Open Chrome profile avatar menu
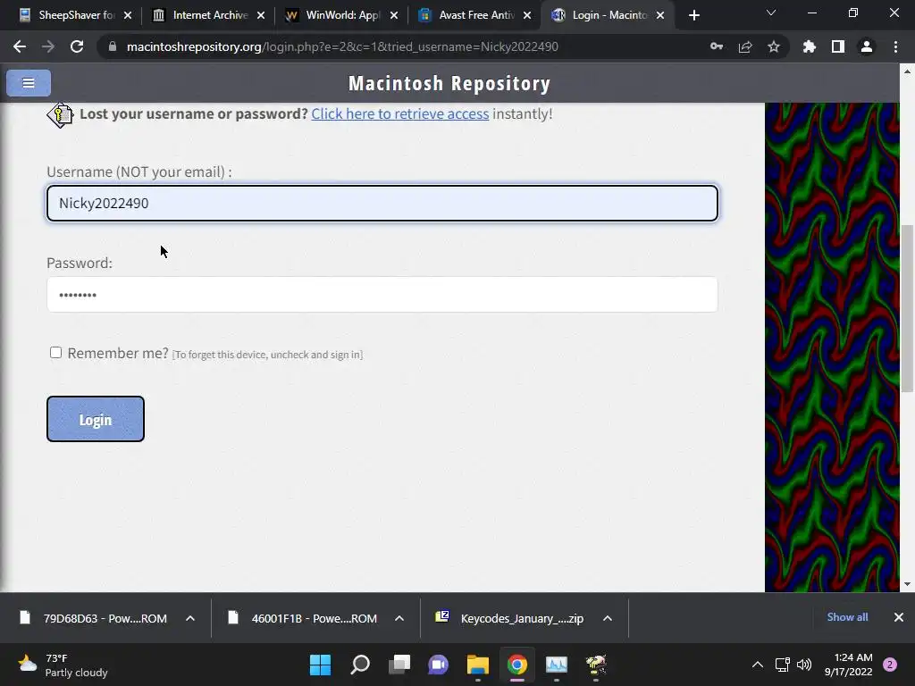 pyautogui.click(x=867, y=46)
